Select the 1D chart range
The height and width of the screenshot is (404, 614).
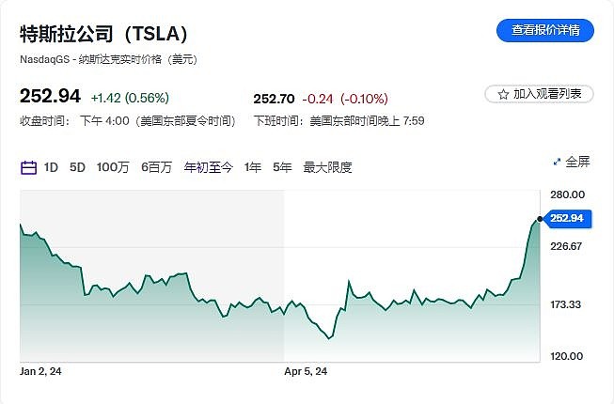click(51, 167)
